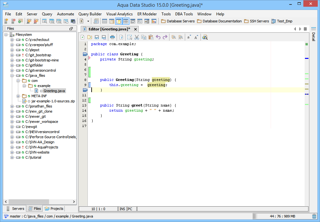Select Greeting.java in the file tree

[x=54, y=91]
